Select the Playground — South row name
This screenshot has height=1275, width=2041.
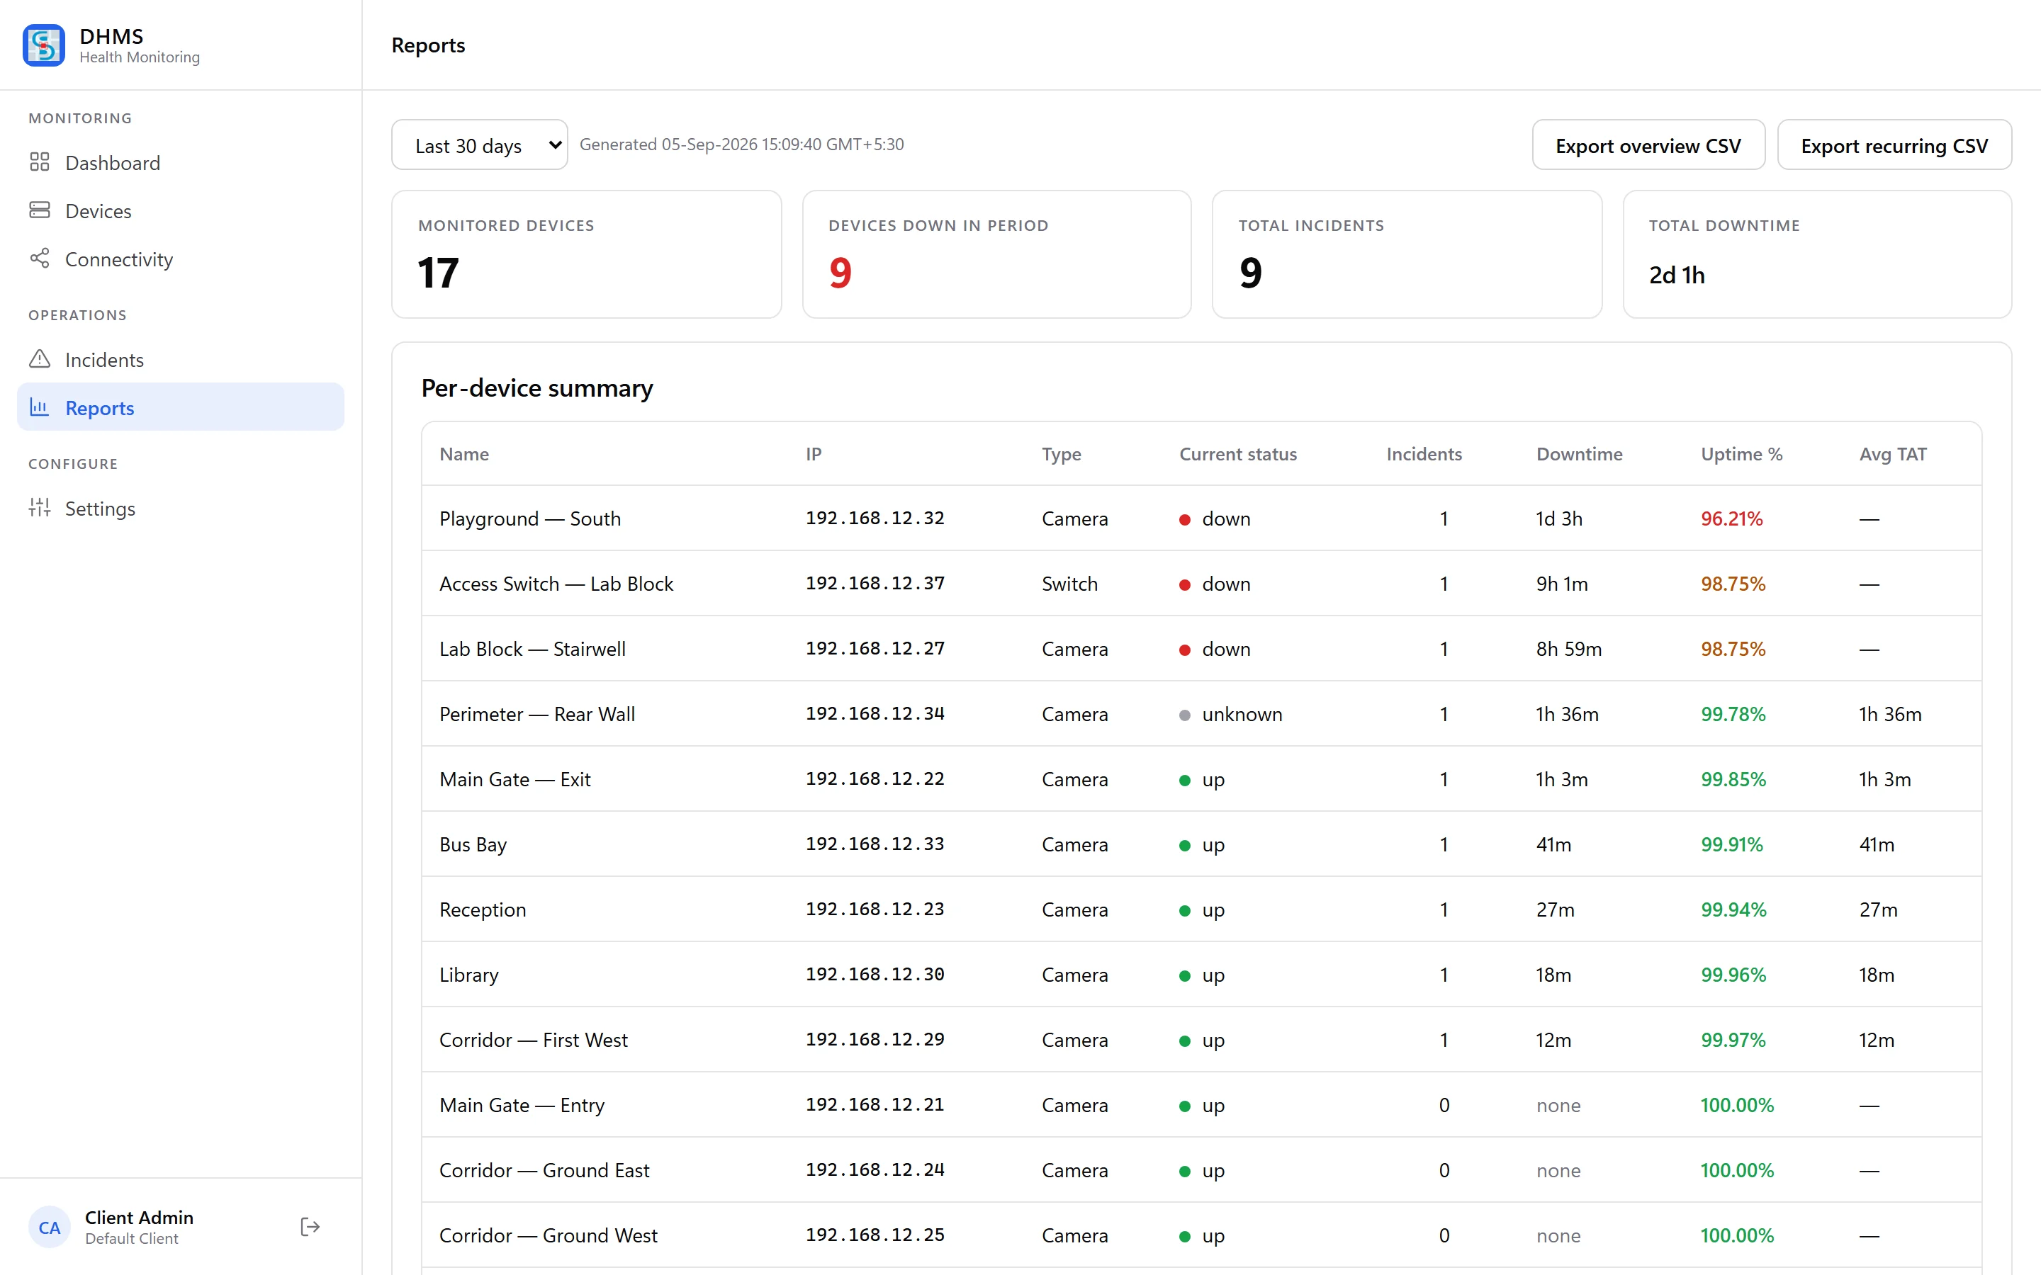529,518
